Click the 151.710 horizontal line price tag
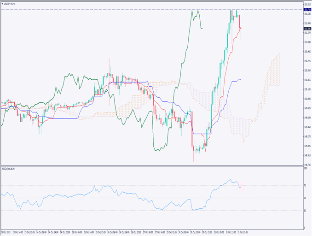The width and height of the screenshot is (312, 236). [307, 10]
